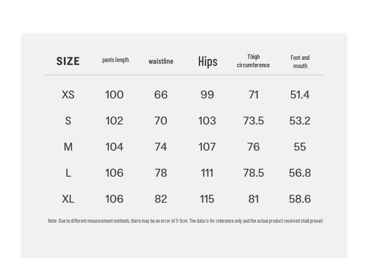Select the Thigh circumference header

point(253,61)
